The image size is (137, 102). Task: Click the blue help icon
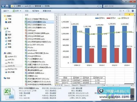pyautogui.click(x=133, y=11)
